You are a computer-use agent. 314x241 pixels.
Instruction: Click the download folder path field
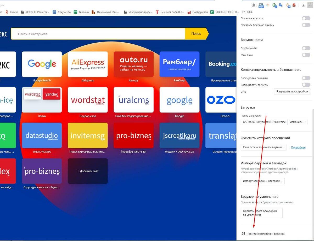coord(264,122)
